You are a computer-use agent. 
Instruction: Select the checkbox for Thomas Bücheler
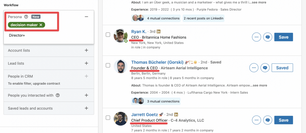[x=108, y=65]
